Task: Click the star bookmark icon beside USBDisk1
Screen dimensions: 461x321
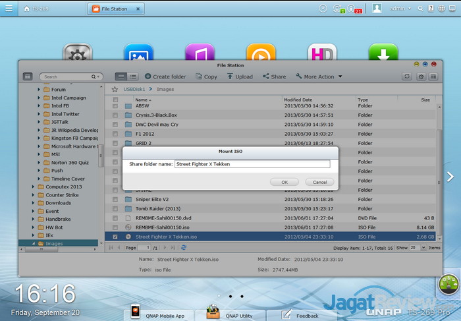Action: (x=115, y=88)
